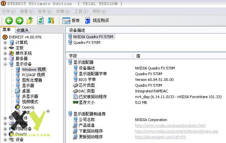Click the 现在购买 buy now button
Image resolution: width=226 pixels, height=143 pixels.
coord(97,21)
